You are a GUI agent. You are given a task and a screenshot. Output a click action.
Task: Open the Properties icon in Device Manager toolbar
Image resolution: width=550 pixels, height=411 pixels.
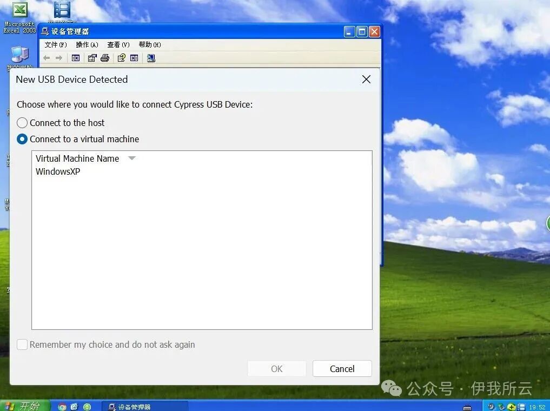tap(92, 58)
